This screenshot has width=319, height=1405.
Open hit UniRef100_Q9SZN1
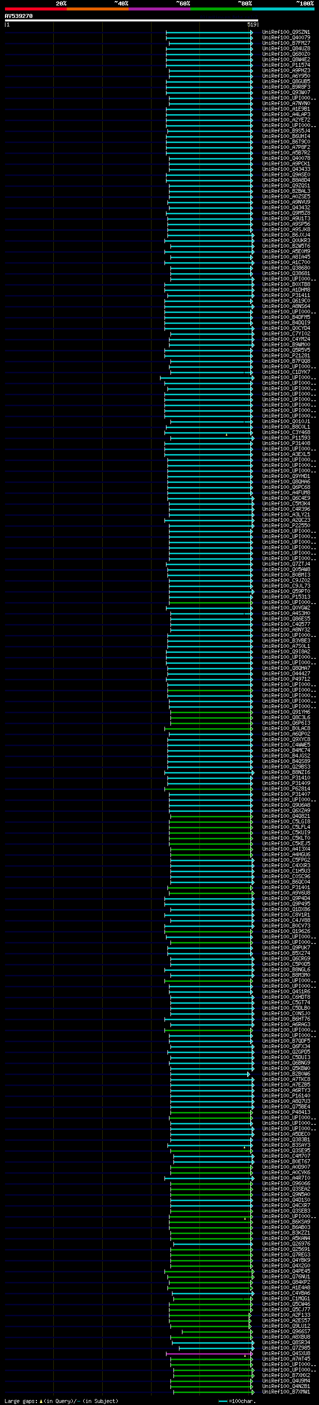(286, 32)
